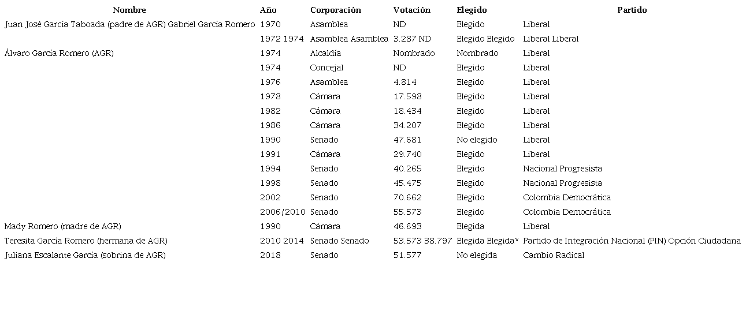Select the 2018 year cell

pyautogui.click(x=270, y=255)
